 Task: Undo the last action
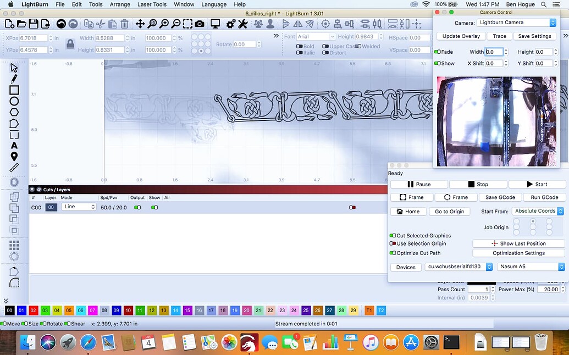(x=61, y=24)
